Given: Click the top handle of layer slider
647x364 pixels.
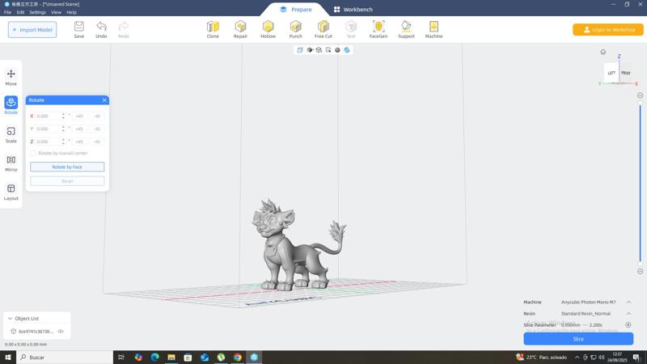Looking at the screenshot, I should [x=640, y=104].
